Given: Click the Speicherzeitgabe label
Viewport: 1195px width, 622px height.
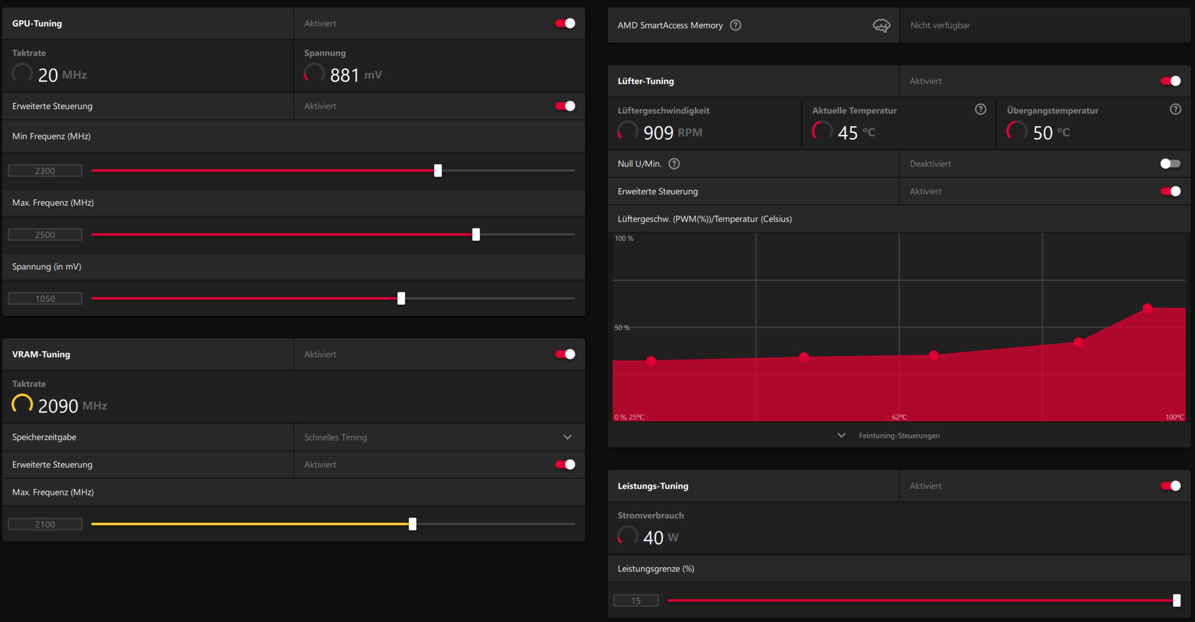Looking at the screenshot, I should [44, 437].
